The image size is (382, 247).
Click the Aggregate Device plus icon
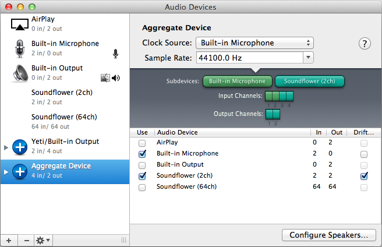[x=20, y=171]
